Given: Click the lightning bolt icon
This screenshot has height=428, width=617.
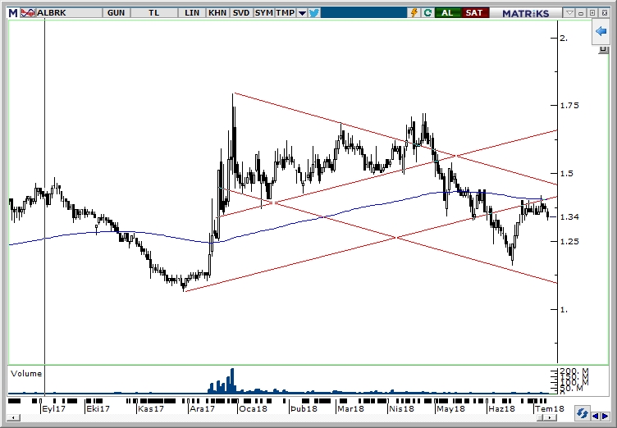Looking at the screenshot, I should (414, 13).
